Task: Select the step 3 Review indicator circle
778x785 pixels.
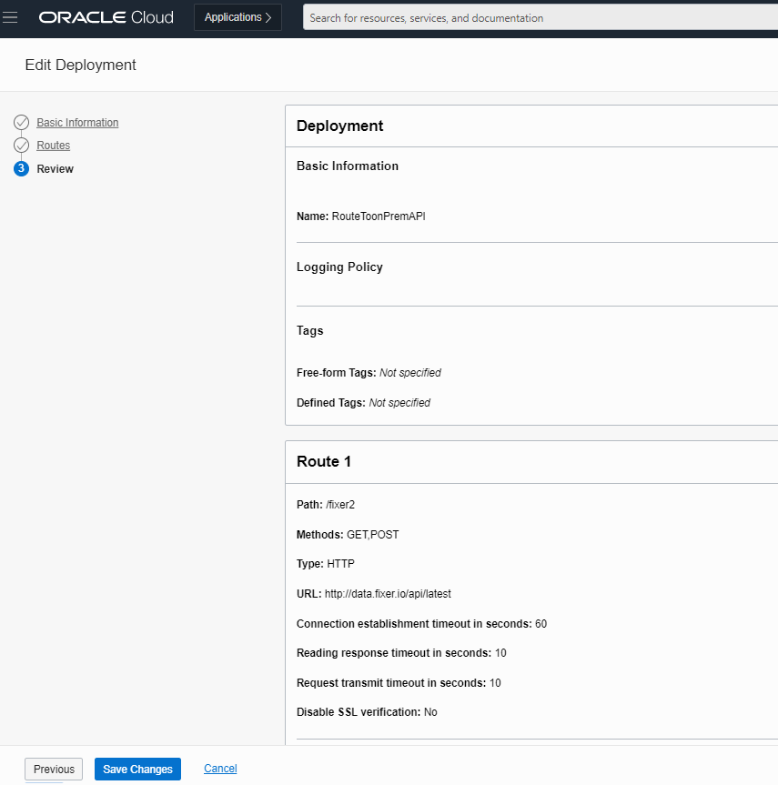Action: pyautogui.click(x=21, y=168)
